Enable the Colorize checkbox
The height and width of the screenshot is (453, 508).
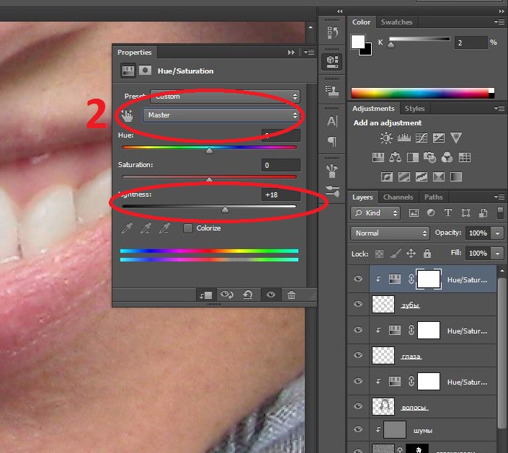click(x=187, y=228)
